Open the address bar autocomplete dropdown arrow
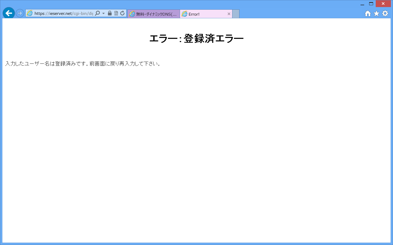The height and width of the screenshot is (245, 393). [103, 13]
